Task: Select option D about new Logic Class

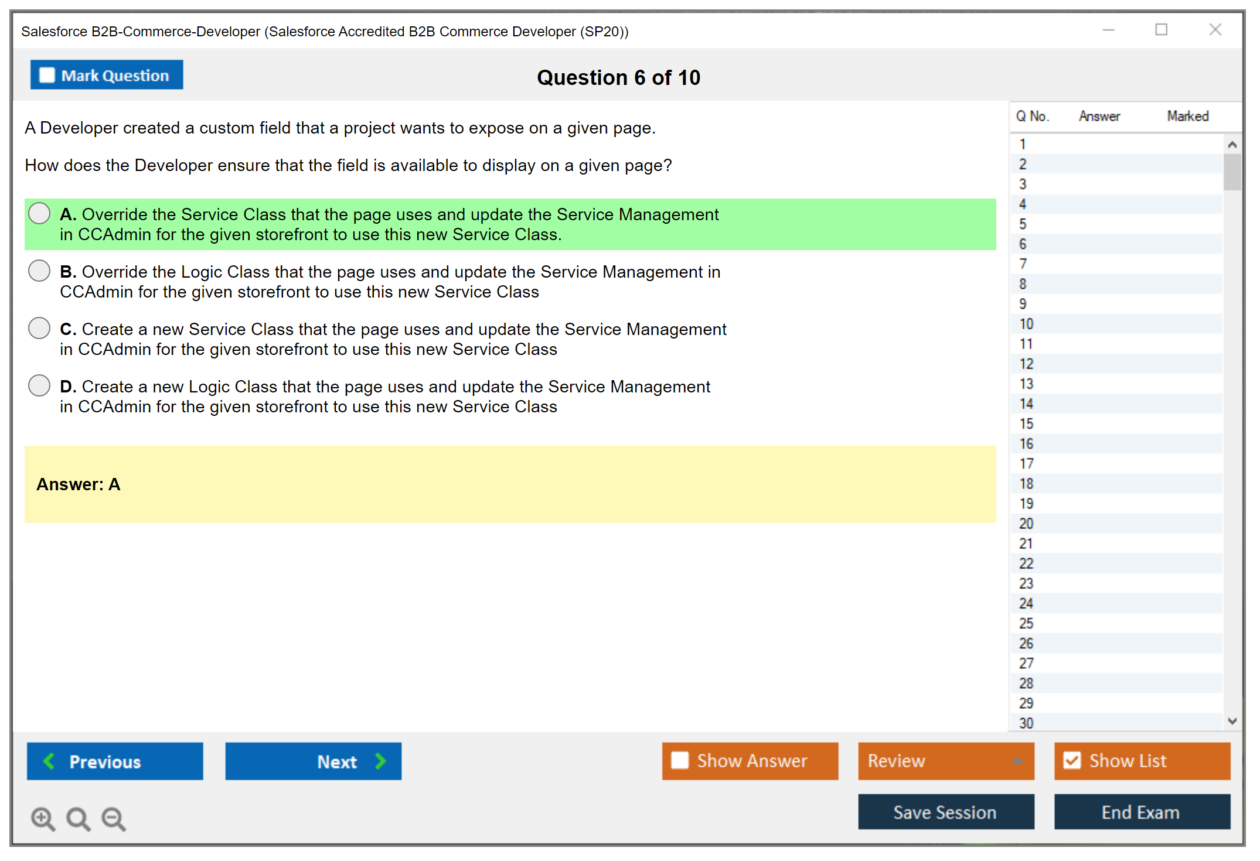Action: 39,386
